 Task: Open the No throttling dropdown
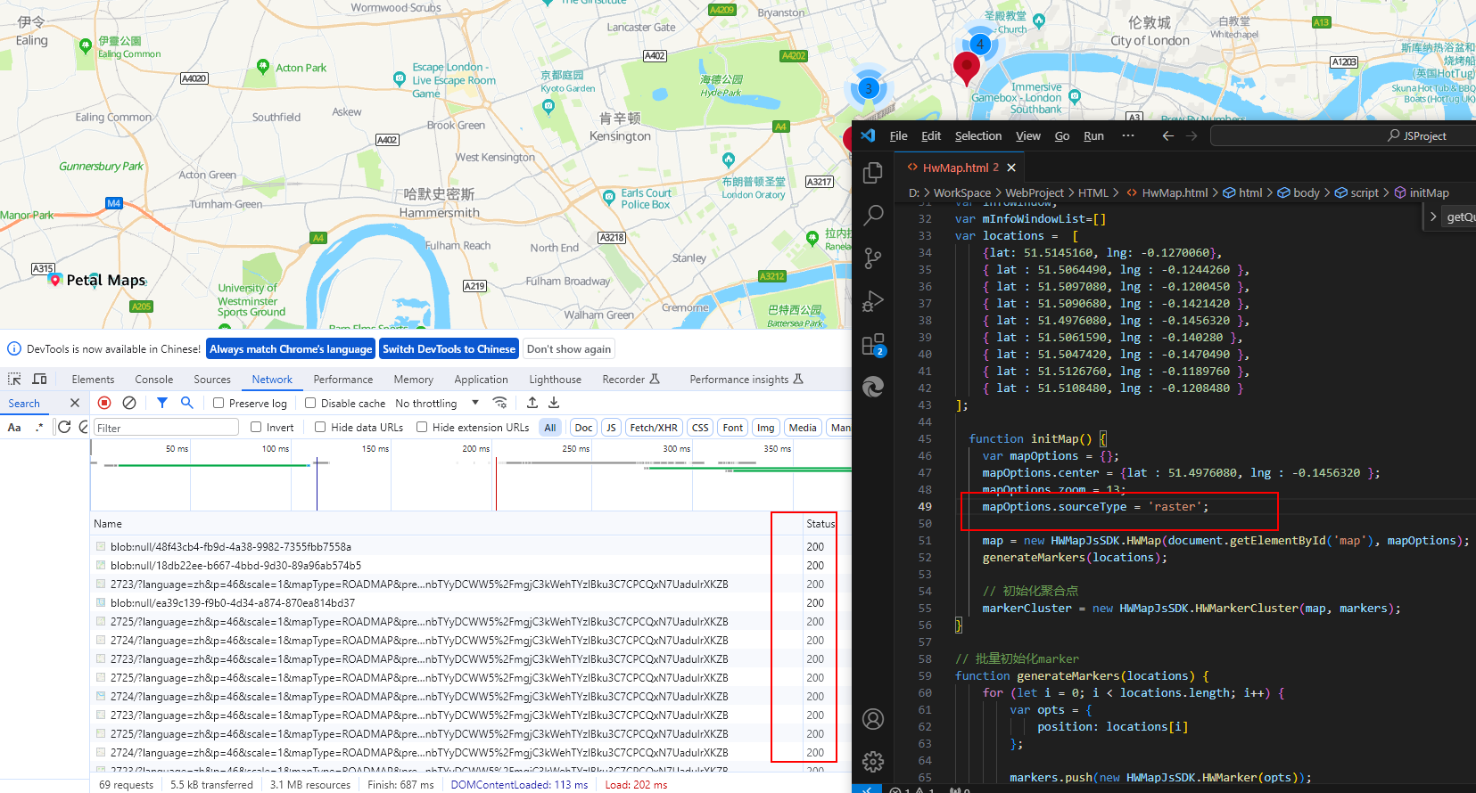pos(438,403)
